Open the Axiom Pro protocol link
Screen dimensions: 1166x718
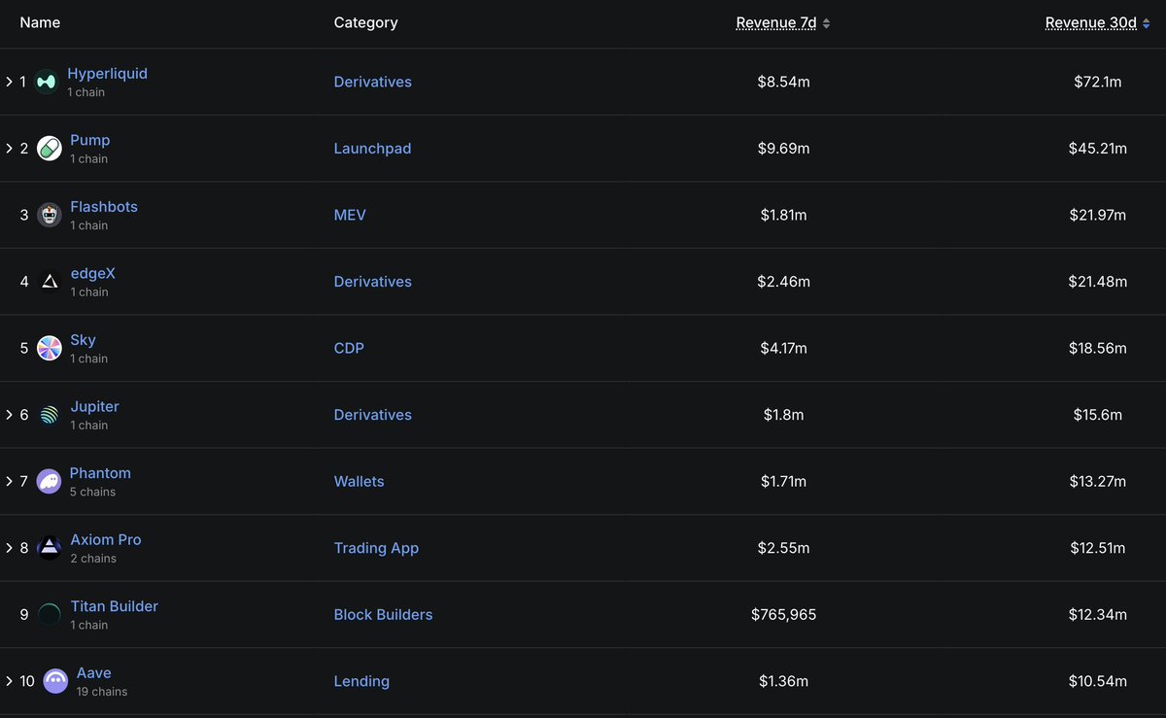[106, 540]
